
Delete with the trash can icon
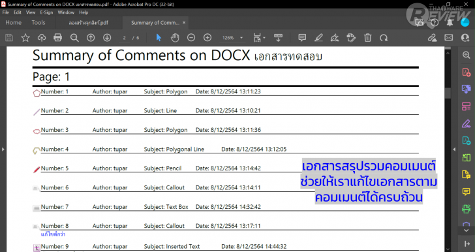[x=367, y=38]
